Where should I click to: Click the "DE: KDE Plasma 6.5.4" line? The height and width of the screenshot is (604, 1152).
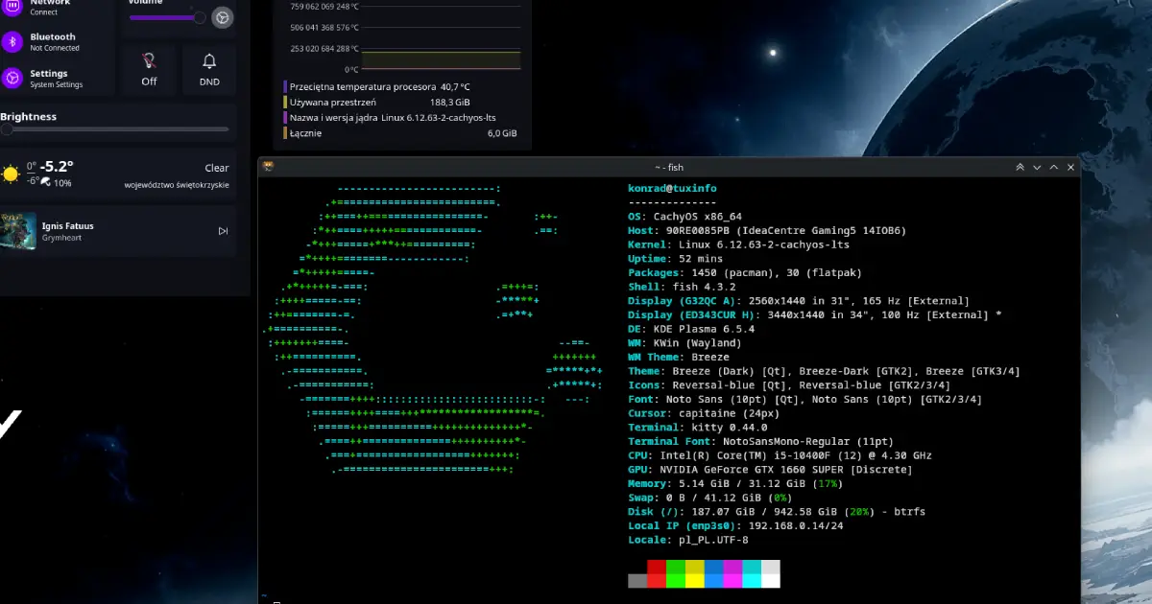coord(691,329)
